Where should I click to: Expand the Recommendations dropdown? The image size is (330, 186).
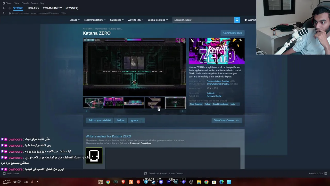pyautogui.click(x=95, y=20)
